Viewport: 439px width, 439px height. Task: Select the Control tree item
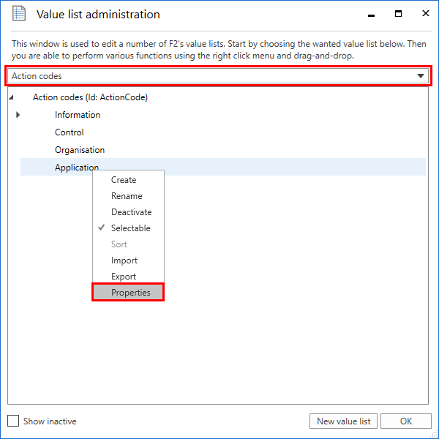(x=70, y=132)
